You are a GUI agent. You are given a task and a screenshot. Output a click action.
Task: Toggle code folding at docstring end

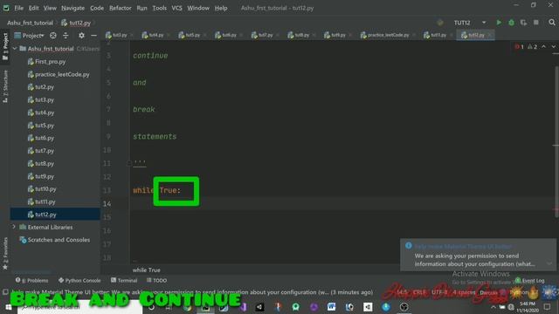tap(129, 163)
